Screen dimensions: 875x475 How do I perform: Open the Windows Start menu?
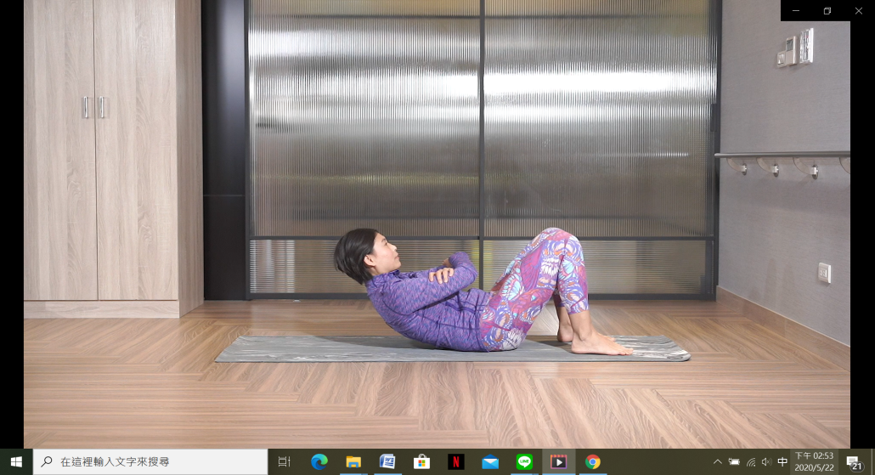[x=16, y=461]
